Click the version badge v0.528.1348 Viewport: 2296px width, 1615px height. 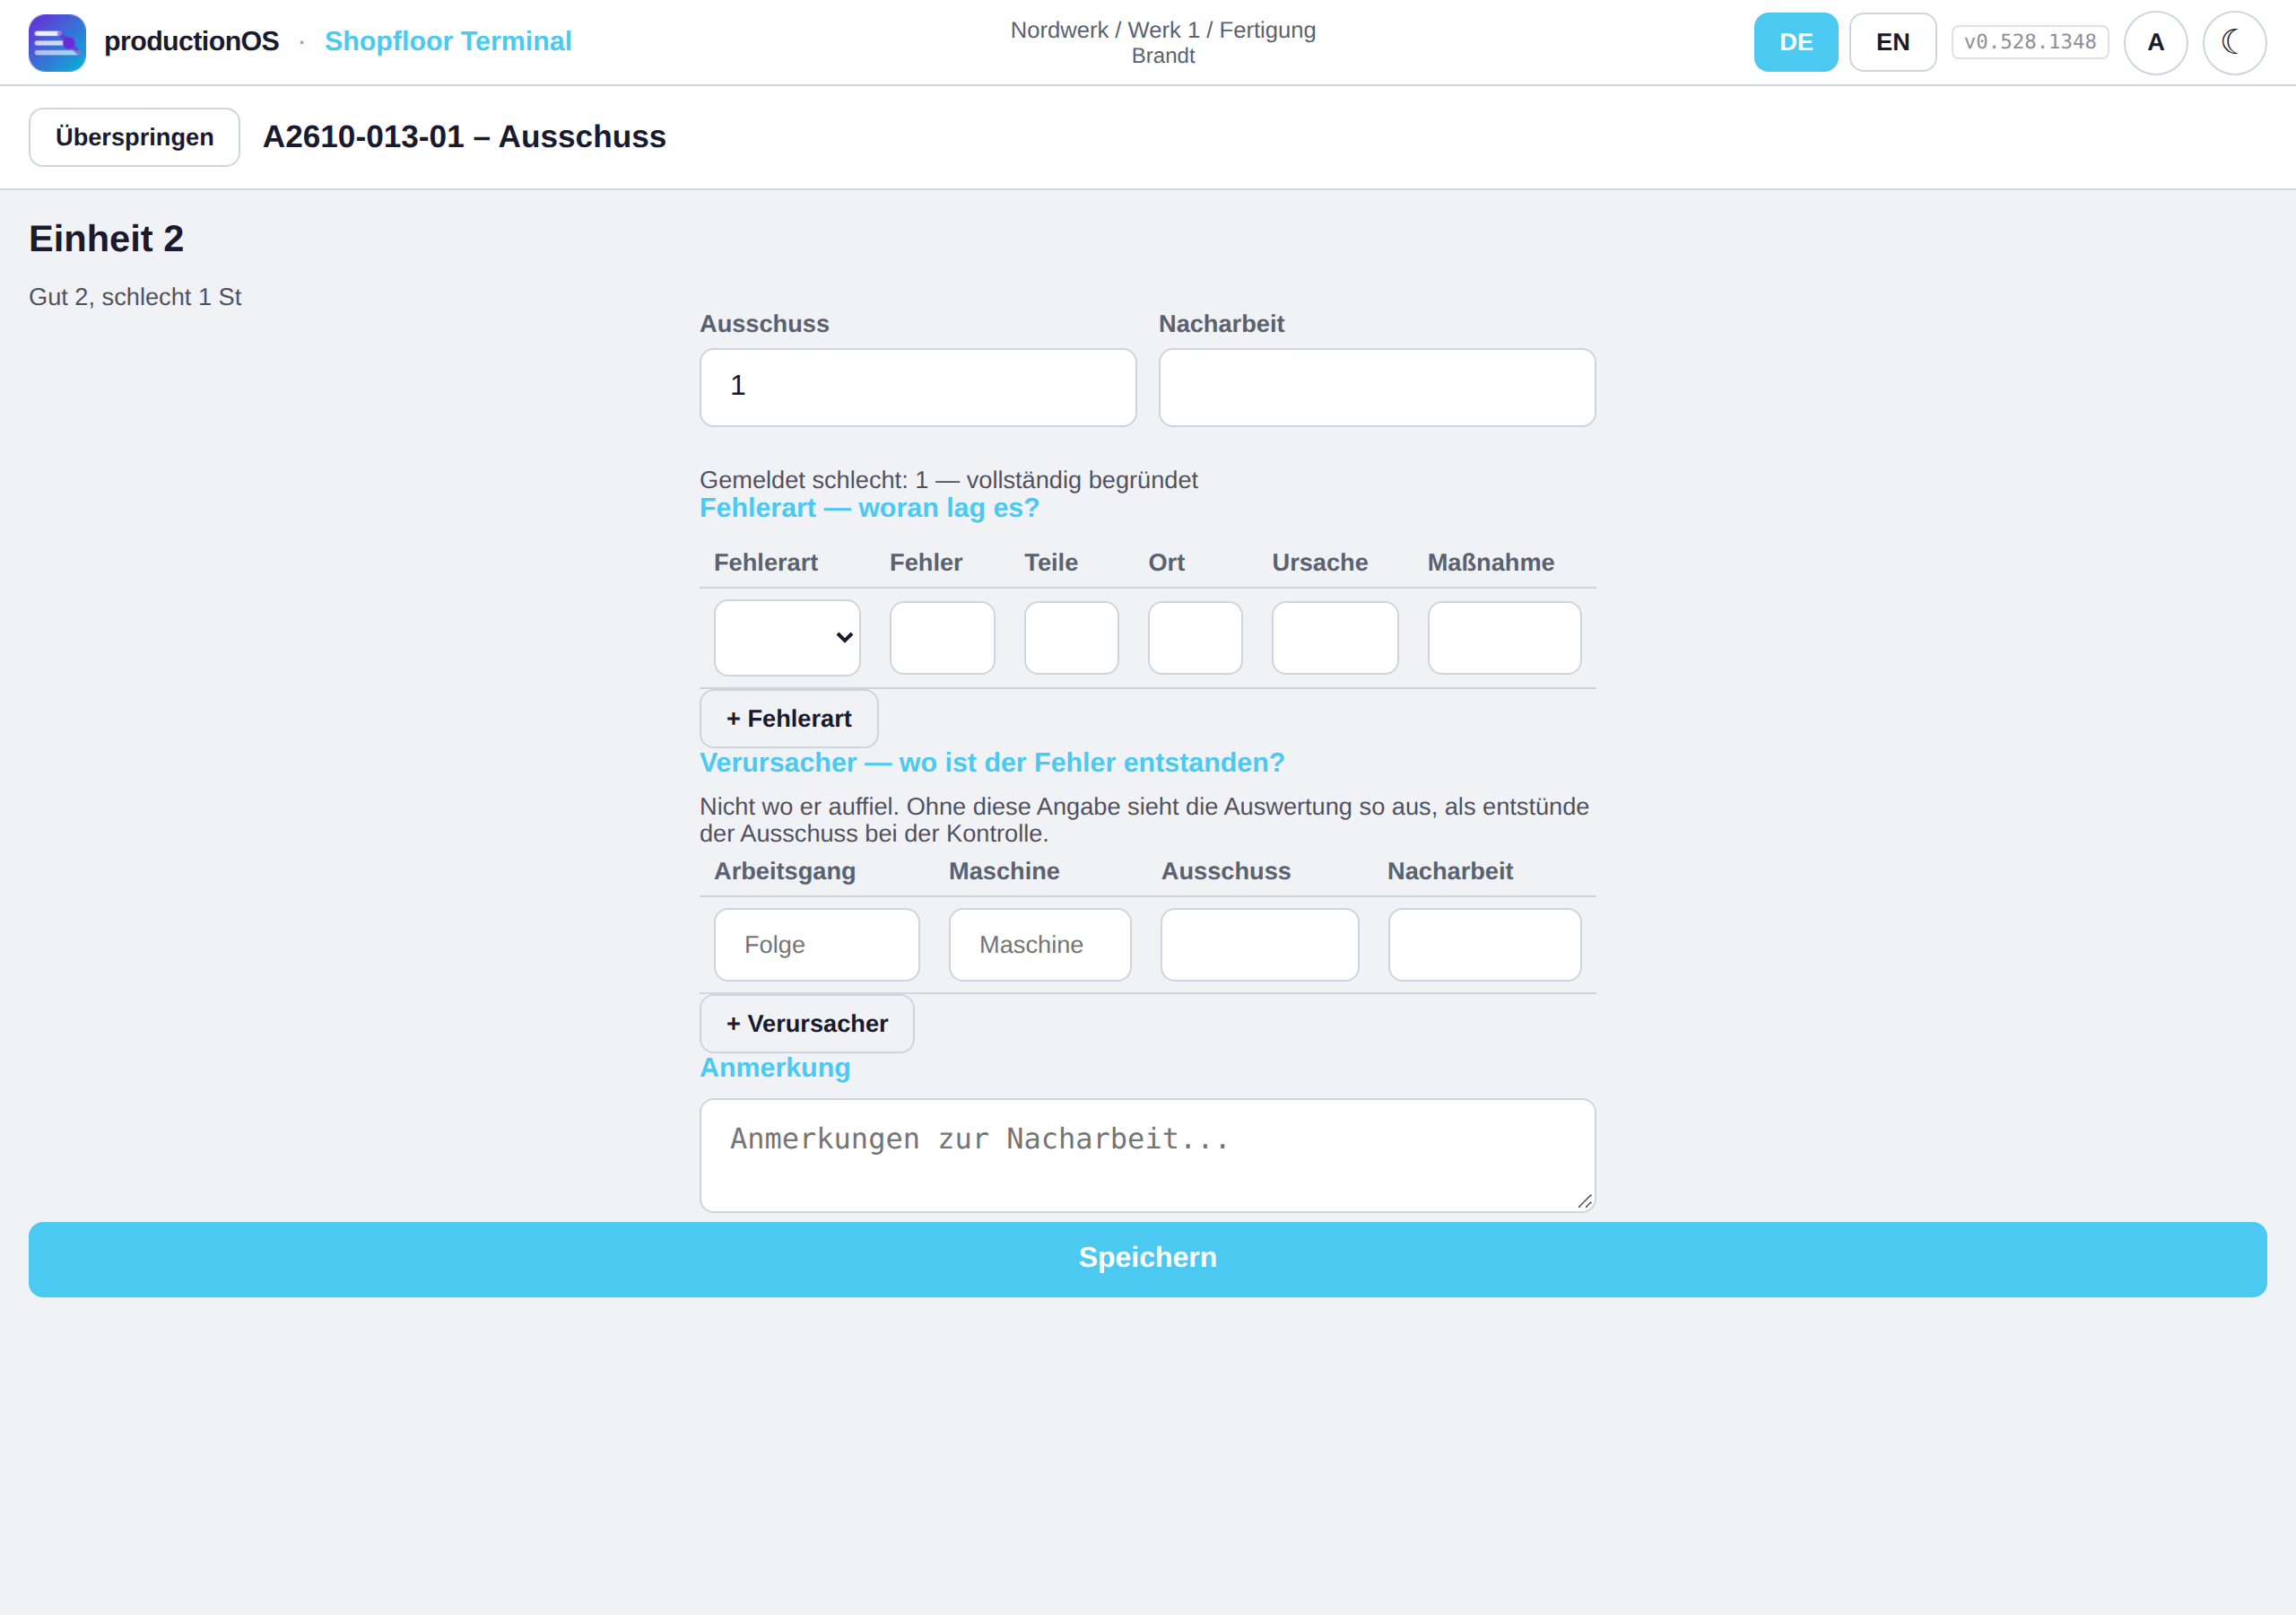point(2029,42)
